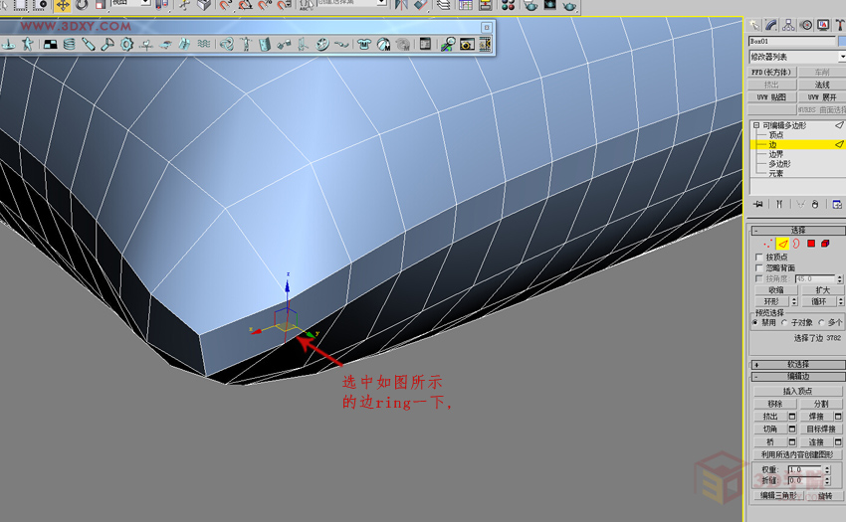Viewport: 846px width, 522px height.
Task: Click the Border sub-object selection icon
Action: click(x=796, y=244)
